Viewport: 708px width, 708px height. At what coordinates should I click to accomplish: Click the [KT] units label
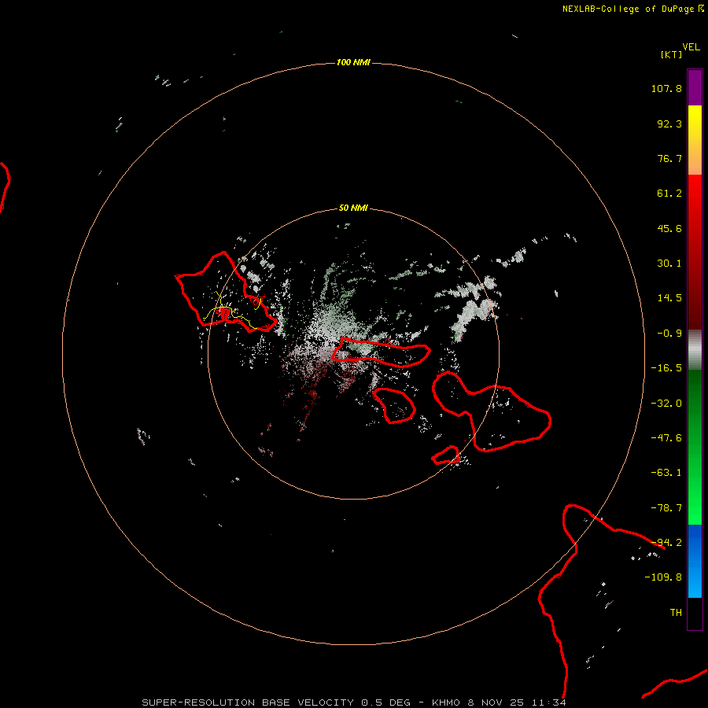(x=672, y=54)
